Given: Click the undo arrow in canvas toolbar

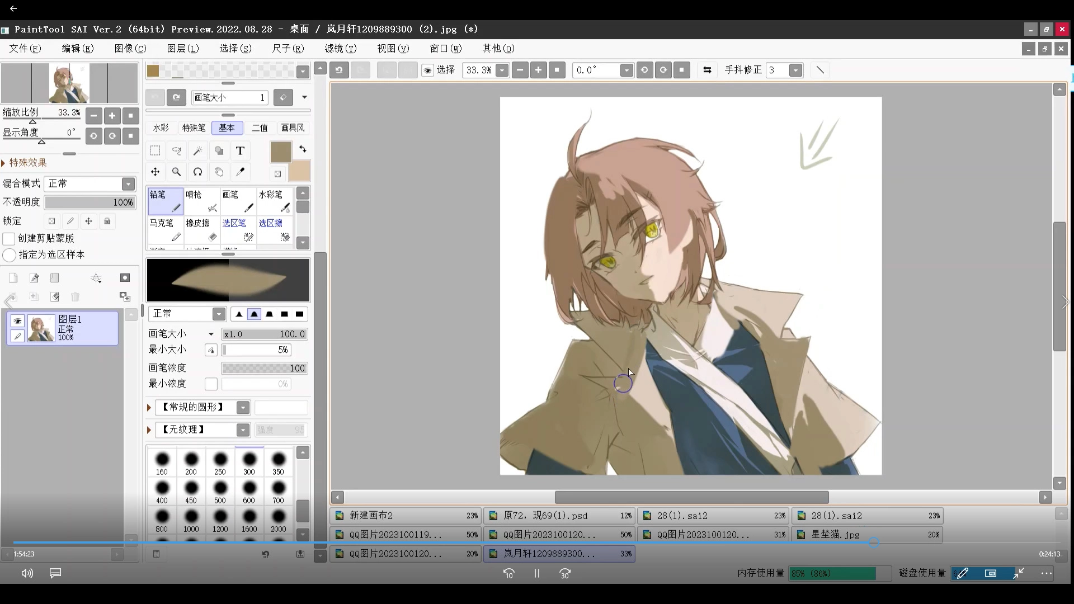Looking at the screenshot, I should point(339,70).
